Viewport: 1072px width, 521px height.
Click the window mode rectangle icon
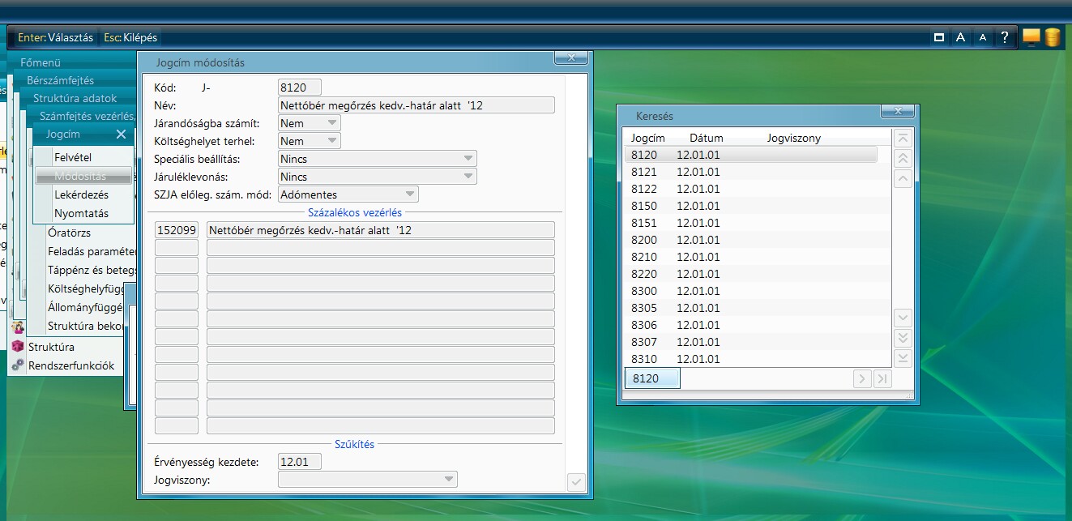(938, 37)
